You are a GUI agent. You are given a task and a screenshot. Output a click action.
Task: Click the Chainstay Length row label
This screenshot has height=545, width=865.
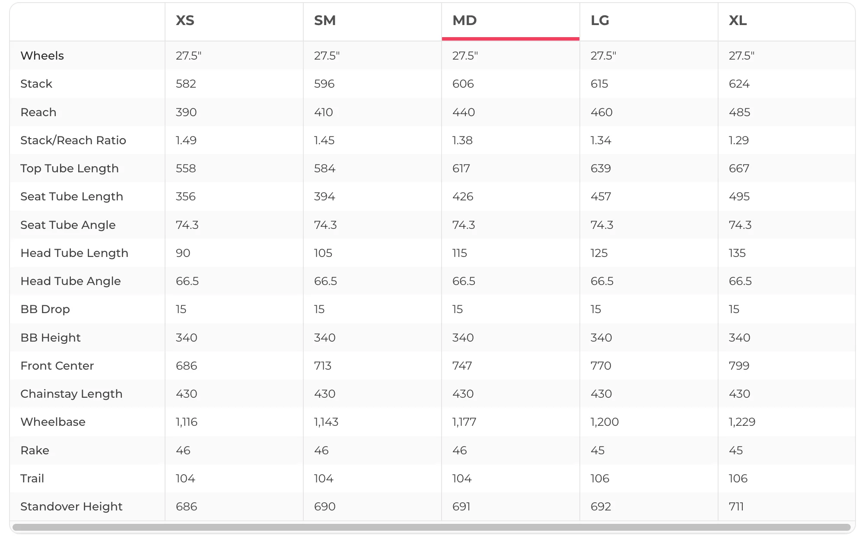tap(71, 394)
